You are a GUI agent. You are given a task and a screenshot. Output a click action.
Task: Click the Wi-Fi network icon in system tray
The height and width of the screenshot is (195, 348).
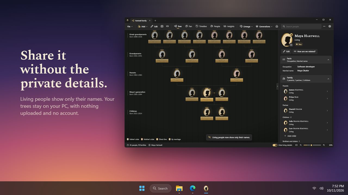tap(314, 188)
